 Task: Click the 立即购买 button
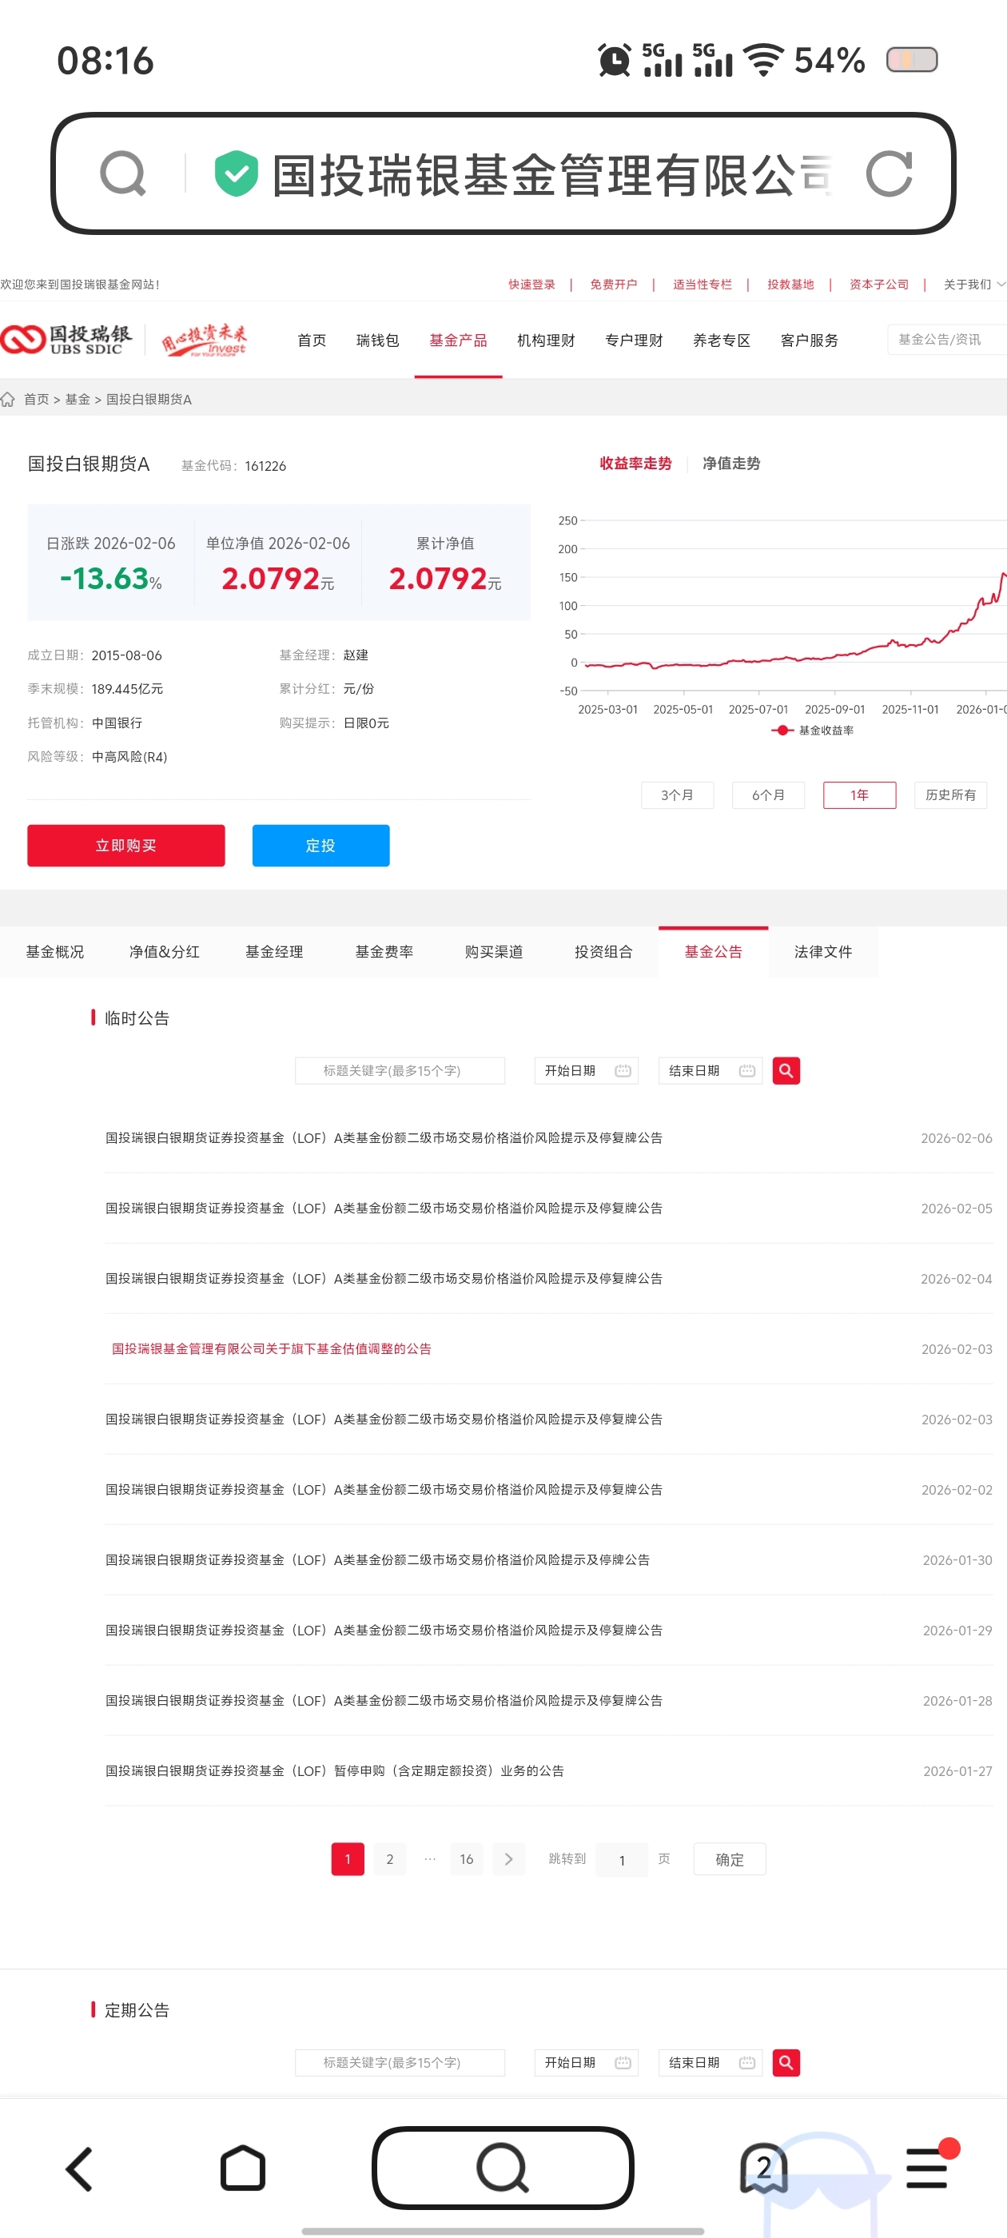[x=126, y=846]
